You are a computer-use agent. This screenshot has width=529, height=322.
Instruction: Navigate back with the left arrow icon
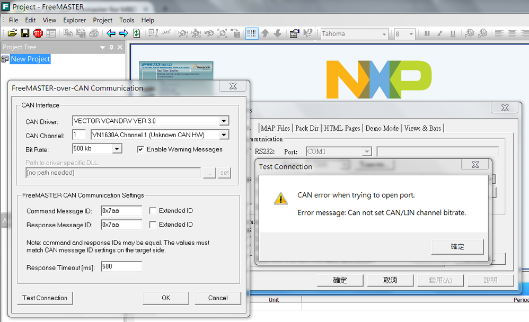coord(111,33)
